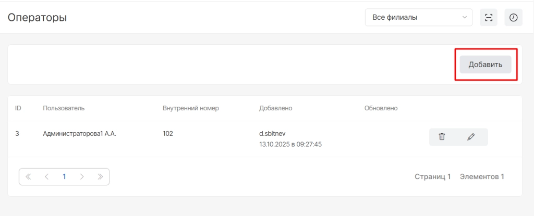Click the fullscreen scan icon in header
Viewport: 534px width, 216px height.
(x=489, y=18)
